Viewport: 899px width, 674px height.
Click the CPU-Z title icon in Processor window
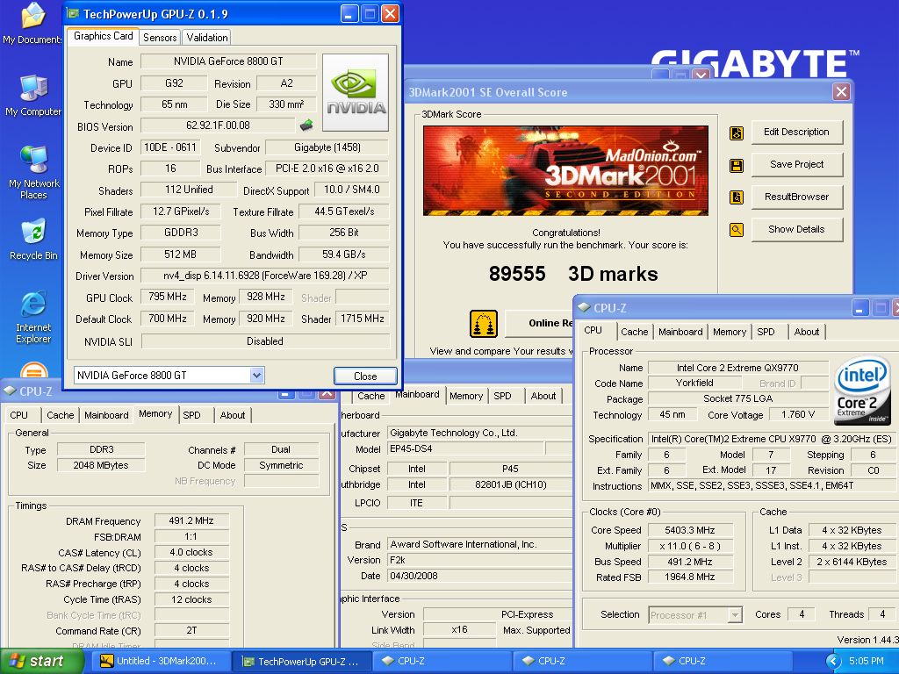[x=584, y=307]
